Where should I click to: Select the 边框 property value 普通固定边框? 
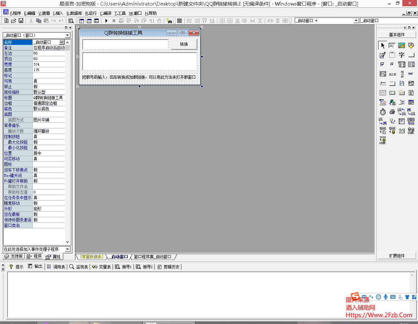click(x=49, y=103)
